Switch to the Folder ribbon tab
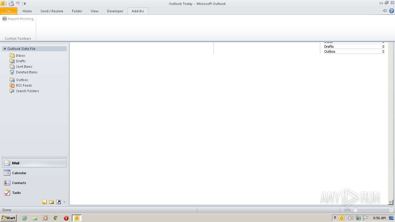 pos(77,11)
